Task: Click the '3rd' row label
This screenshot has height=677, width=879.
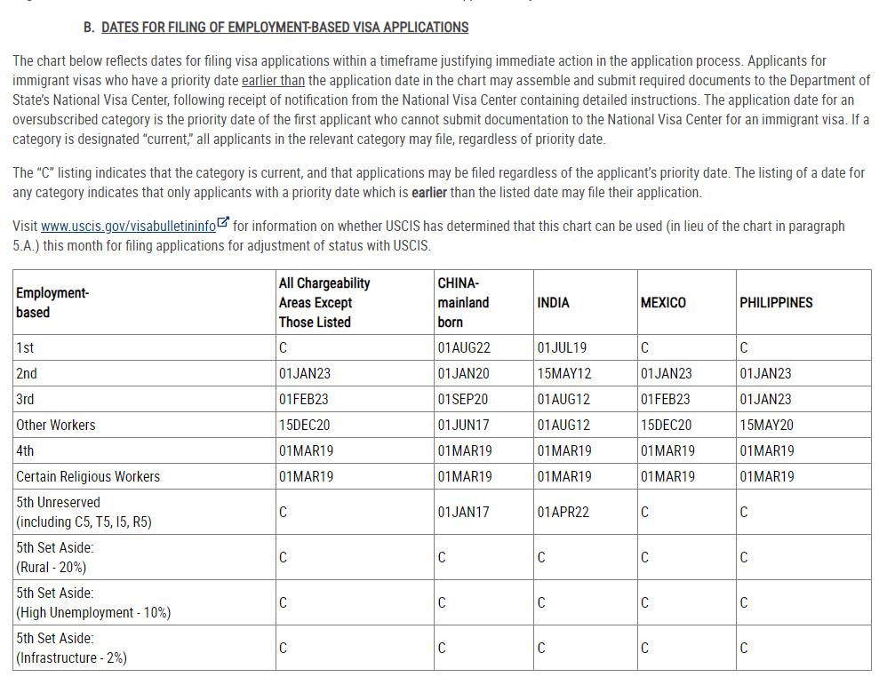Action: coord(25,400)
